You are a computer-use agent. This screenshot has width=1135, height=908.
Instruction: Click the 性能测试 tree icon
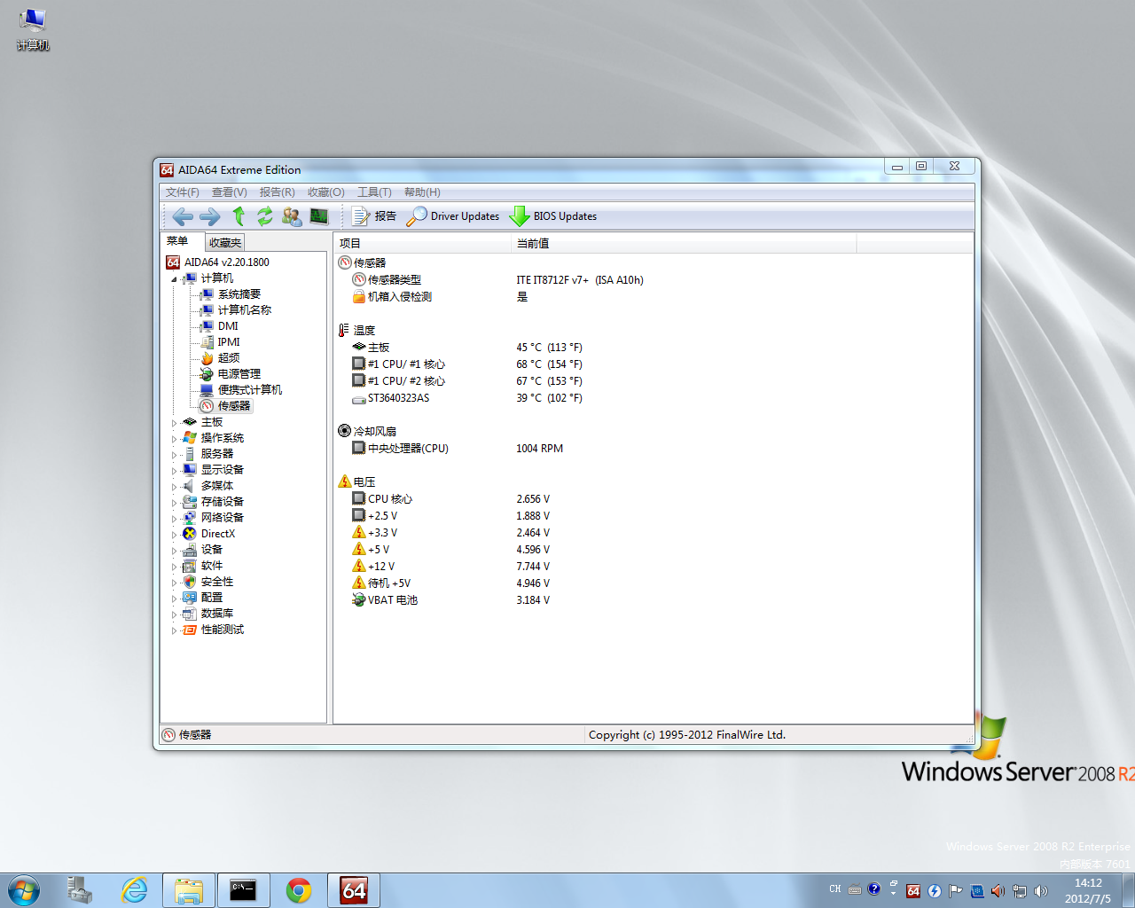(190, 630)
